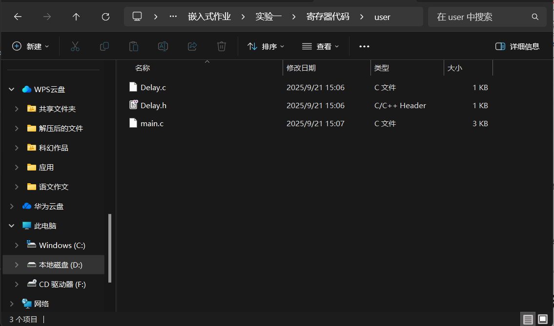The width and height of the screenshot is (554, 326).
Task: Open 共享文件夹 in sidebar
Action: click(x=57, y=109)
